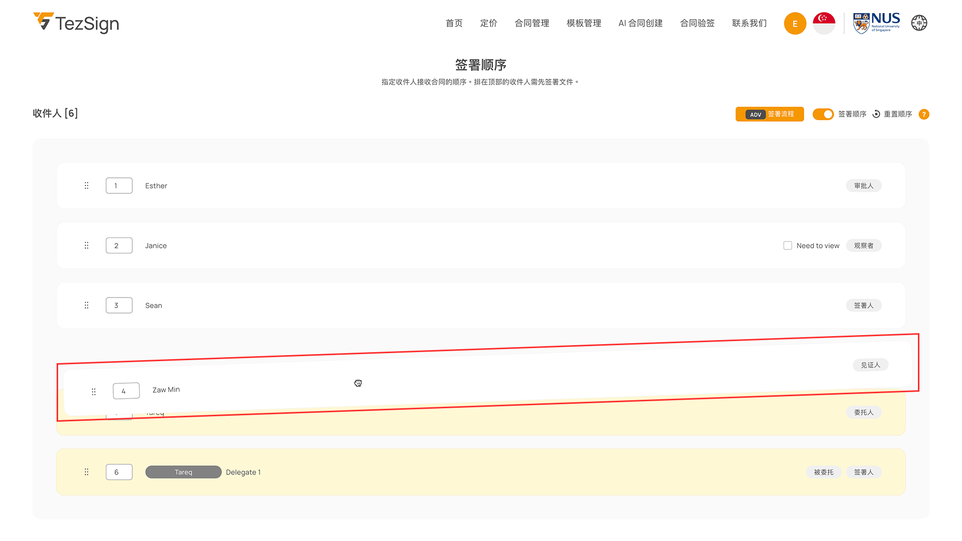Grab the drag handle beside Janice
Screen dimensions: 962x541
(87, 245)
